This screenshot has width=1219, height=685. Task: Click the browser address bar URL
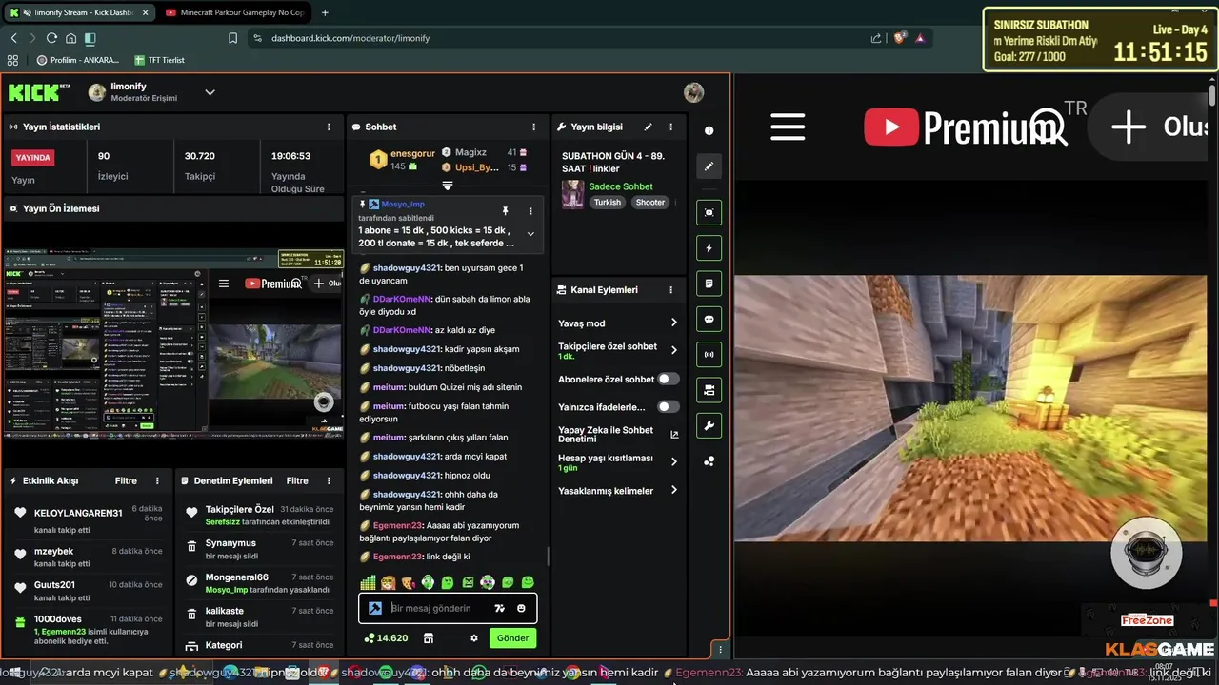(350, 38)
